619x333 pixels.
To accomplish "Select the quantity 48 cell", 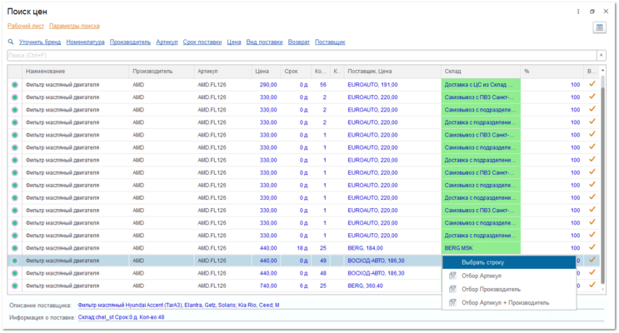I will (x=321, y=273).
